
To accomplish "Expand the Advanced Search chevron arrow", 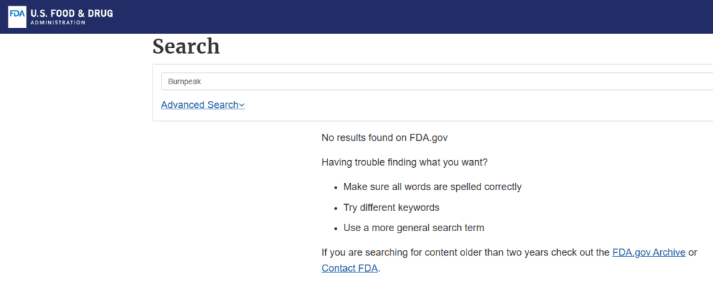I will (x=242, y=105).
